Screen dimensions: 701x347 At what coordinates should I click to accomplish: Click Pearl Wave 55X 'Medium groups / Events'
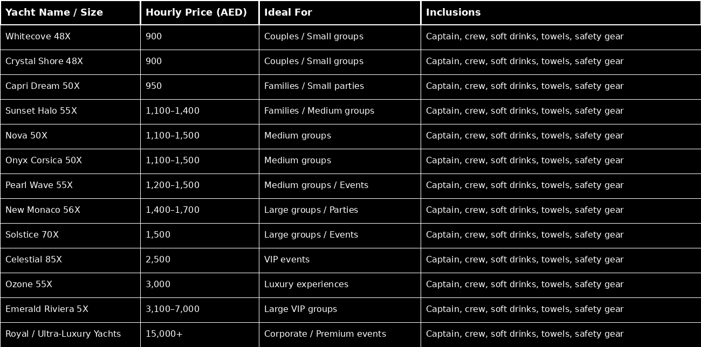click(x=316, y=185)
